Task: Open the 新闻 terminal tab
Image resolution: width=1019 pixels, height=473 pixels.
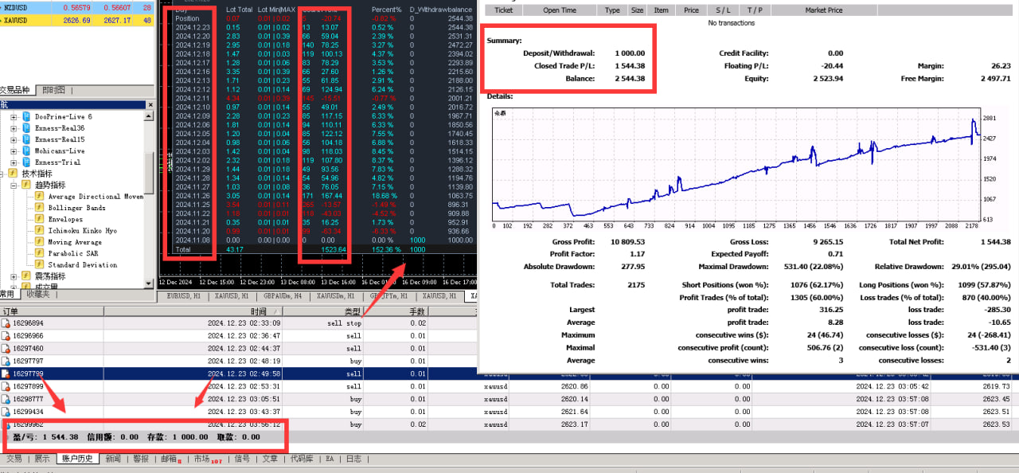Action: click(113, 459)
